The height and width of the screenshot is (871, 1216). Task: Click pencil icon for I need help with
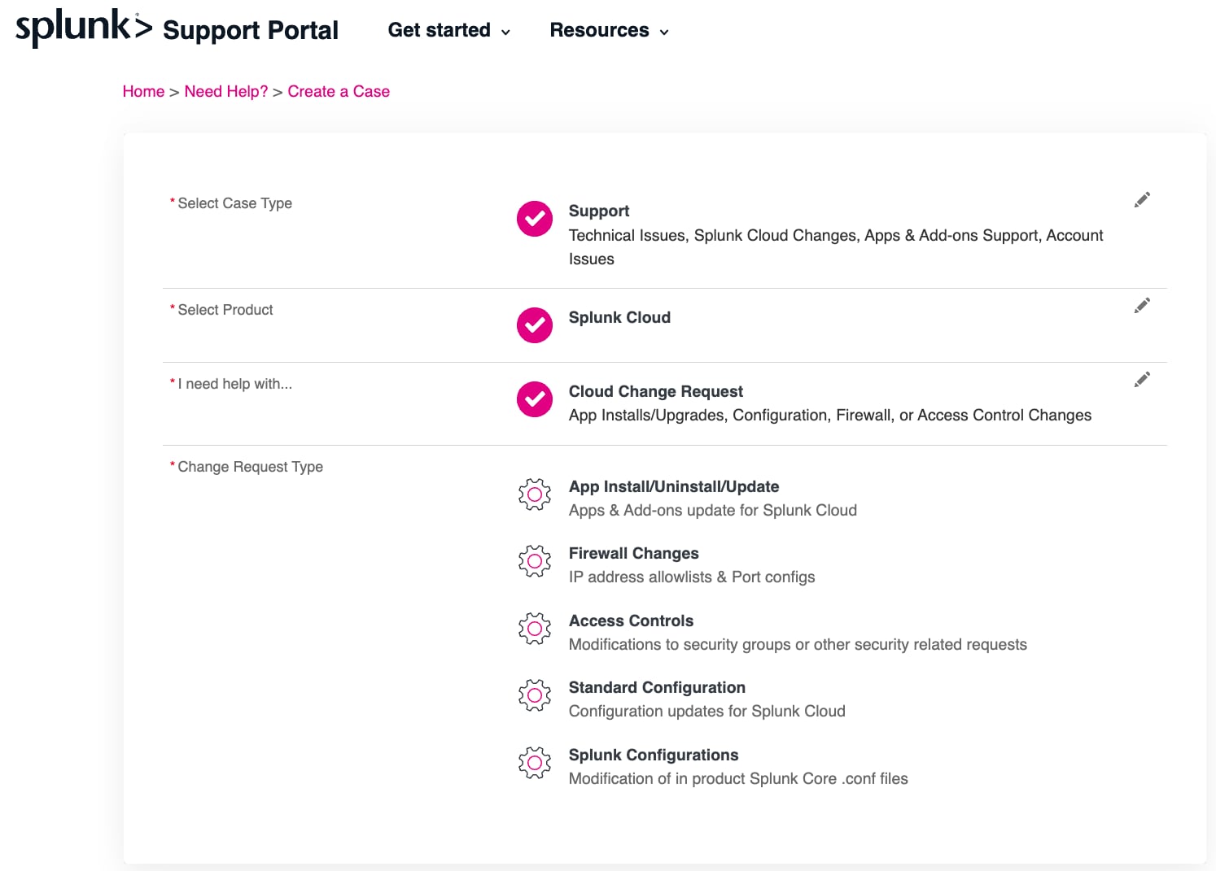[1142, 380]
